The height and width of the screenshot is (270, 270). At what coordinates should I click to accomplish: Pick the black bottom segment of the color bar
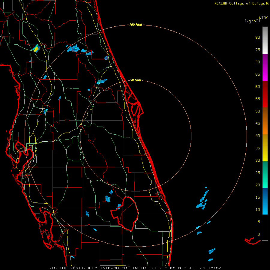[x=265, y=227]
